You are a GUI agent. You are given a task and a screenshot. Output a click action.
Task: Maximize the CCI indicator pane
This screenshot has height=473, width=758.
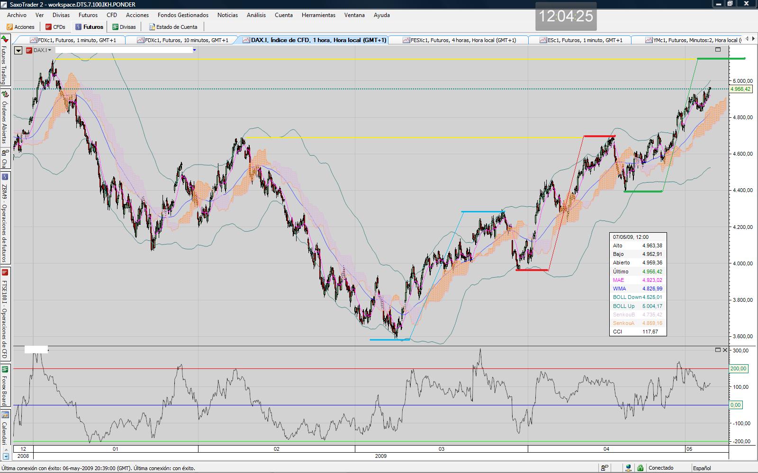tap(718, 350)
